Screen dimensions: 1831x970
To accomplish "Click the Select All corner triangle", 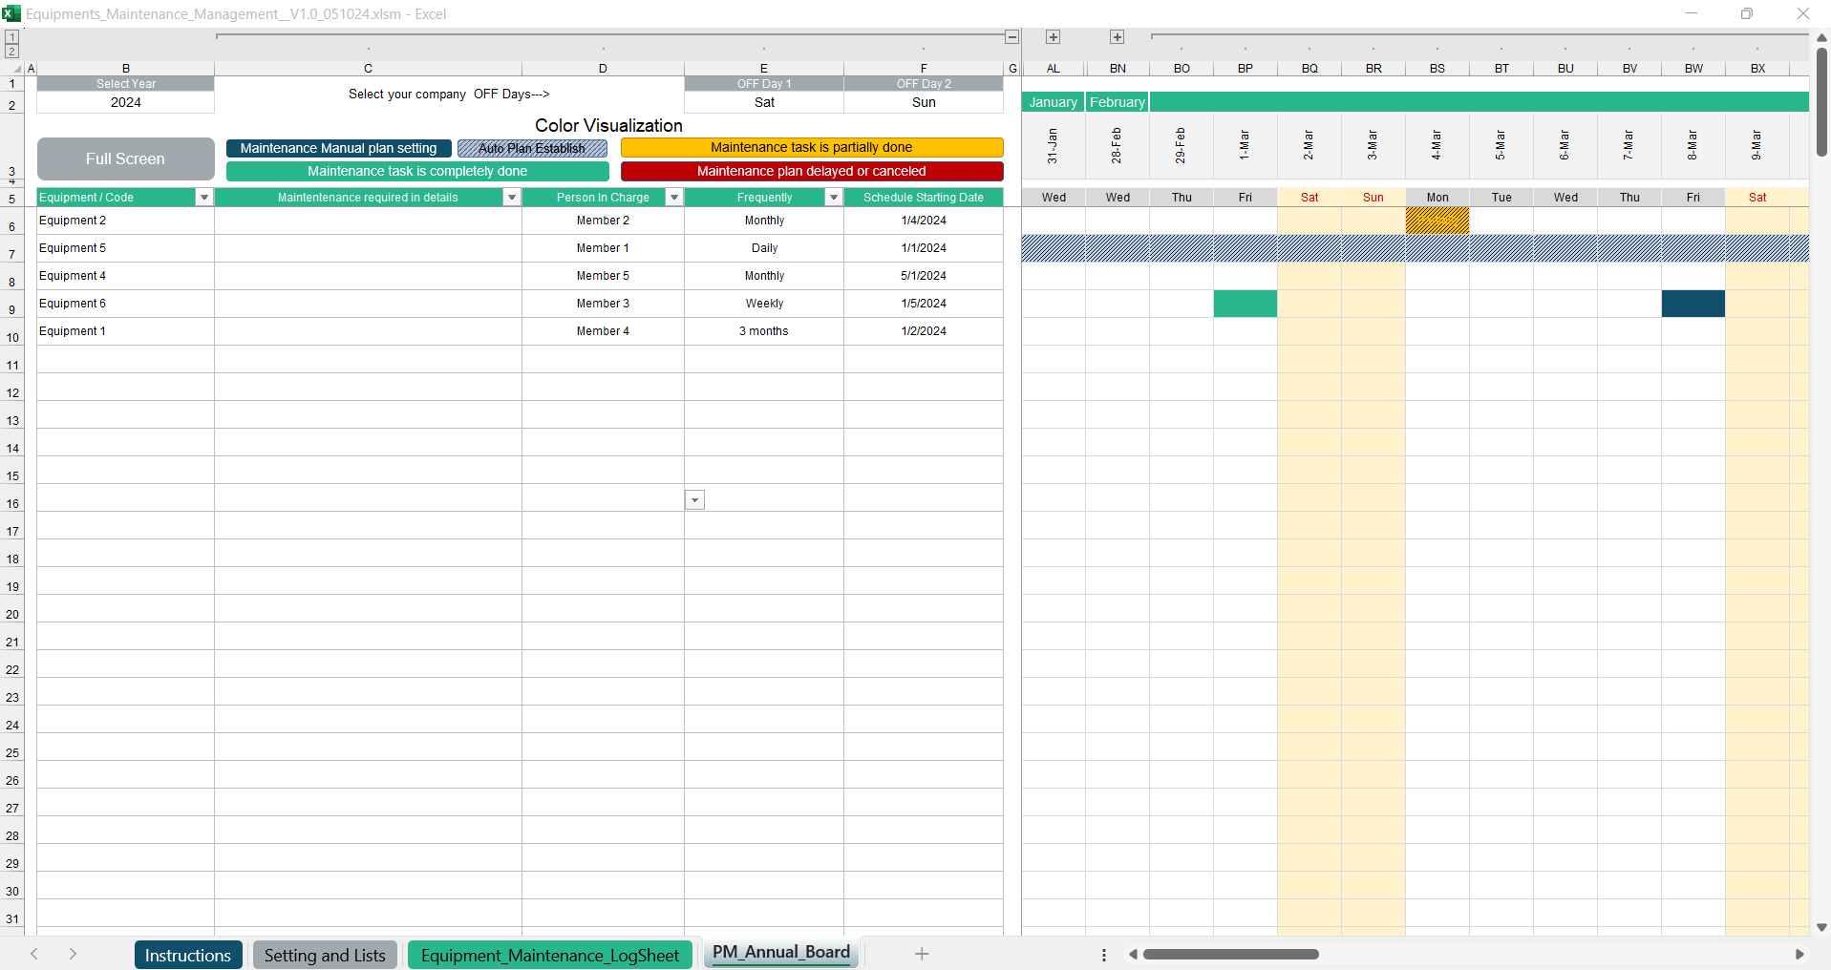I will pyautogui.click(x=16, y=69).
